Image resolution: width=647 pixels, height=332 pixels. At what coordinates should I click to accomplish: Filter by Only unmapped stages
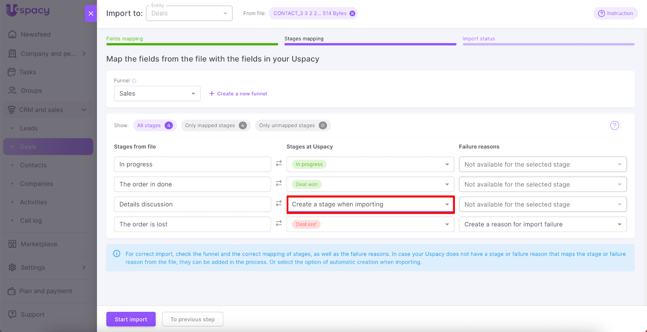tap(292, 126)
